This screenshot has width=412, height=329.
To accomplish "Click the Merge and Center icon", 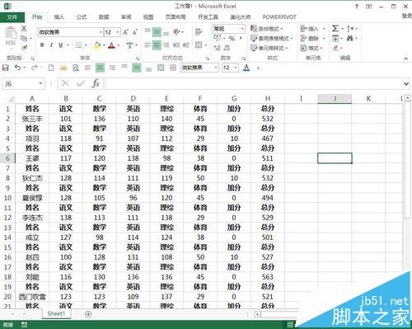I will (x=199, y=45).
